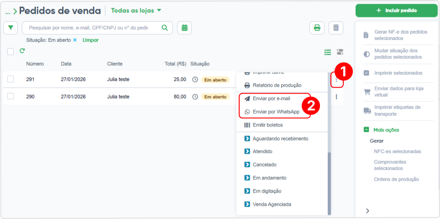Toggle the column settings switch icon
This screenshot has width=440, height=219.
point(340,52)
